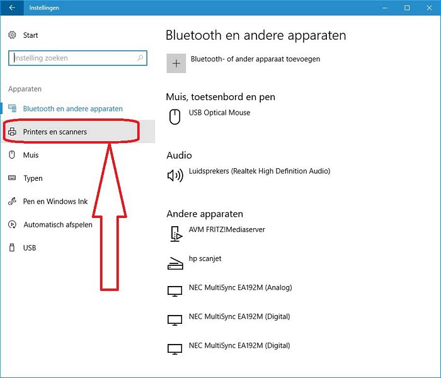Click the autoplay icon beside Automatisch afspelen
This screenshot has width=441, height=378.
tap(12, 224)
